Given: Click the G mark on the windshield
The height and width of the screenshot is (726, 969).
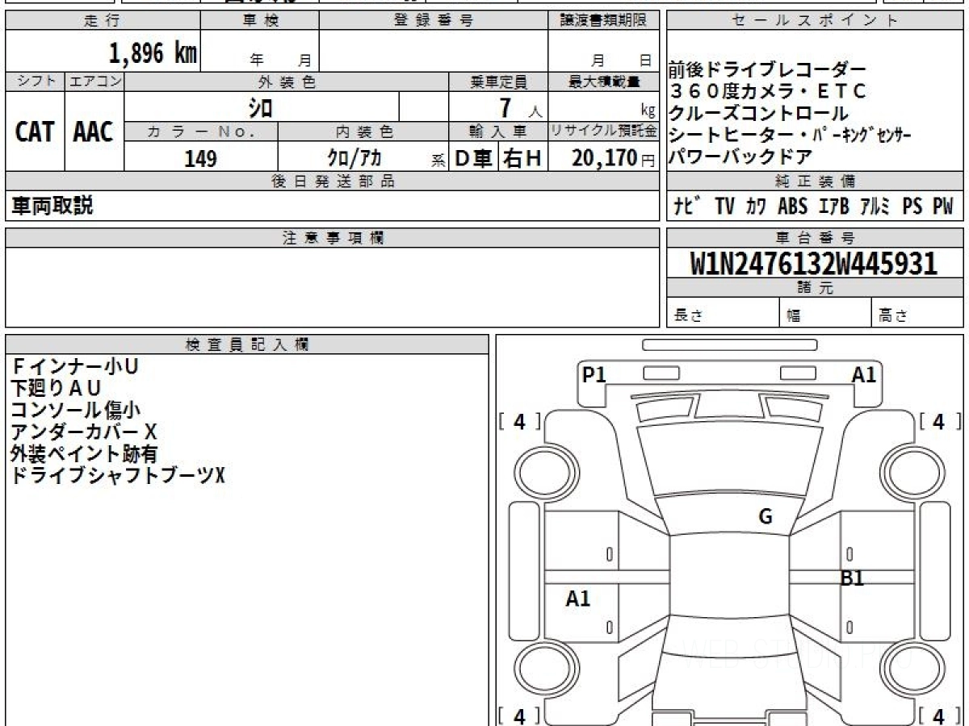Looking at the screenshot, I should [766, 517].
